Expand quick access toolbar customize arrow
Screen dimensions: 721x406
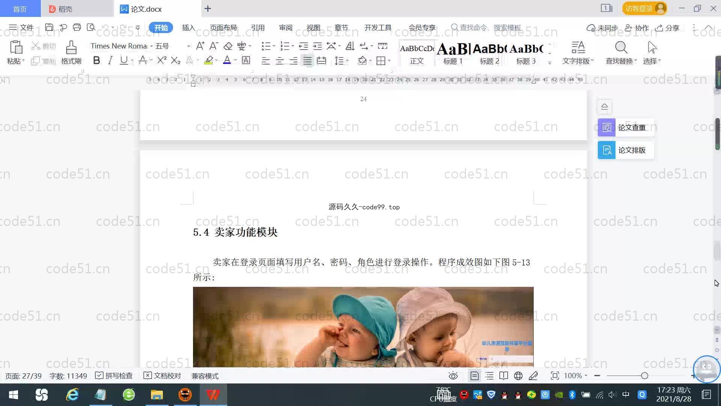[138, 27]
